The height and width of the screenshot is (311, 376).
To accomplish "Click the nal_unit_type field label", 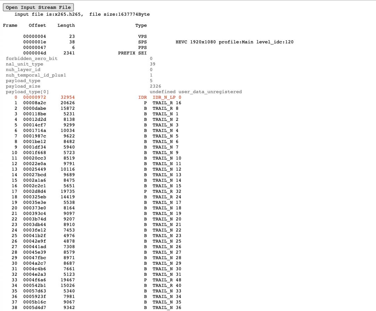I will click(24, 64).
